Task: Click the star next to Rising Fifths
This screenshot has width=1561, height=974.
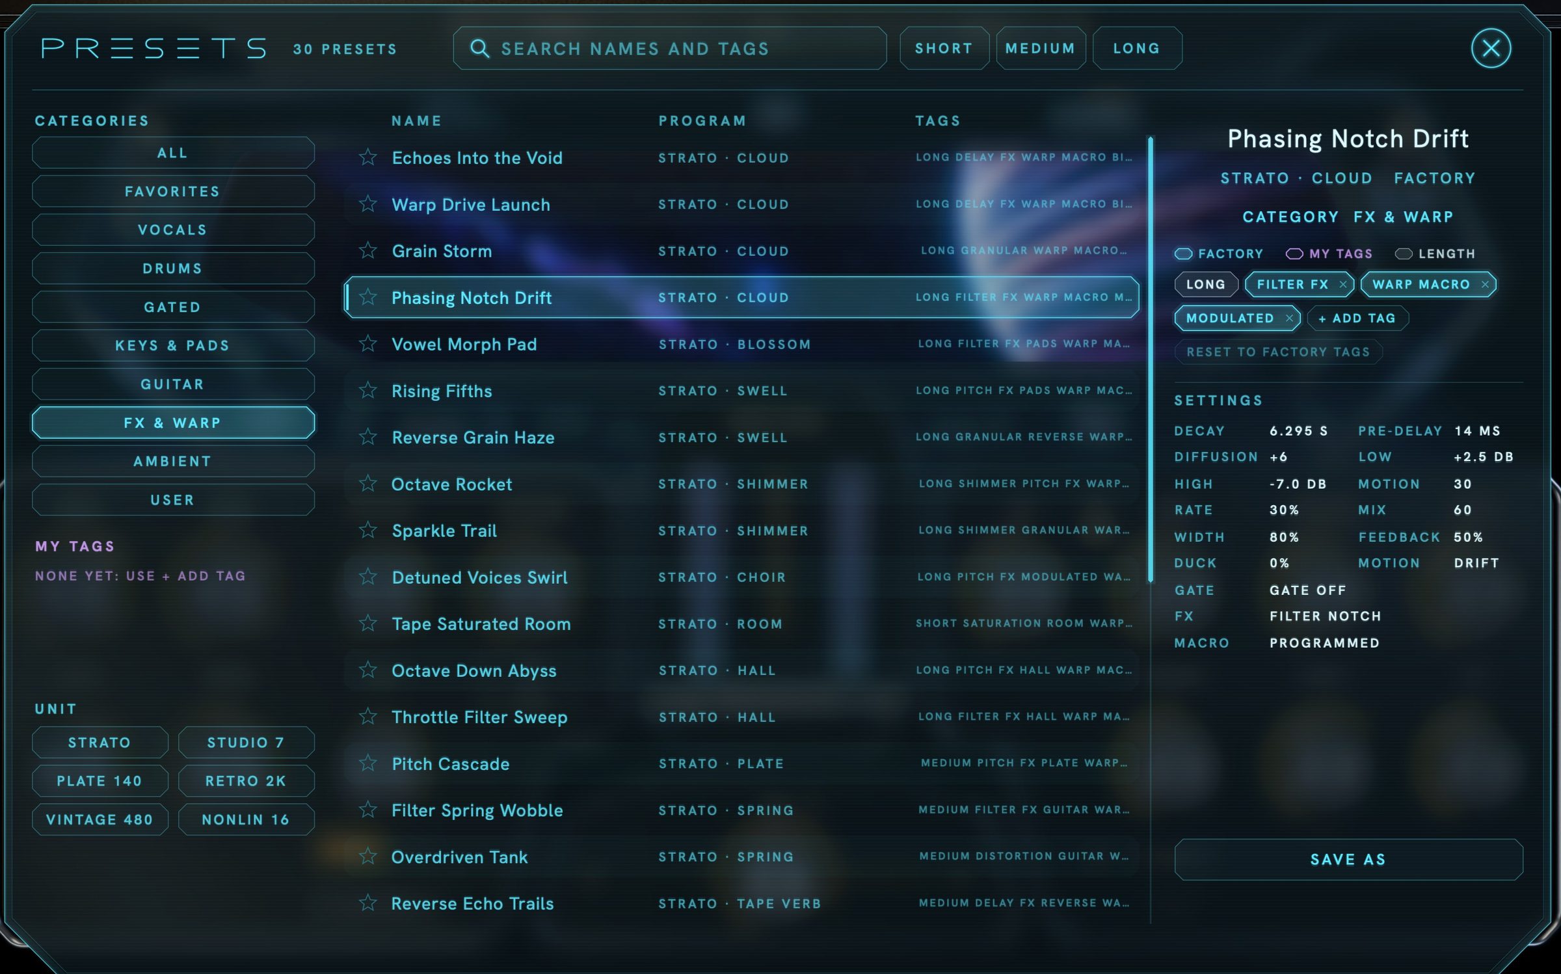Action: [x=368, y=390]
